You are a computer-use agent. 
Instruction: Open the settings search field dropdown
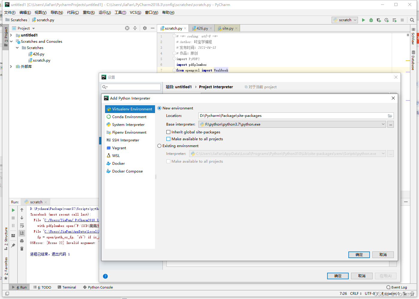(105, 87)
